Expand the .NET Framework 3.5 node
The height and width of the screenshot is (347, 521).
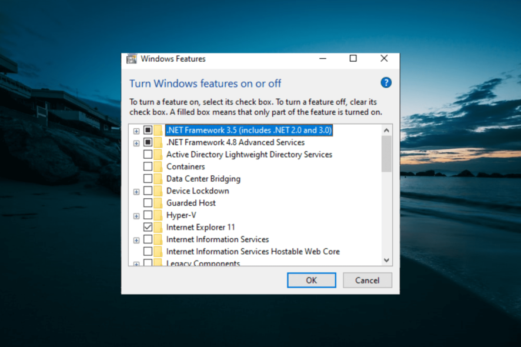pyautogui.click(x=136, y=131)
